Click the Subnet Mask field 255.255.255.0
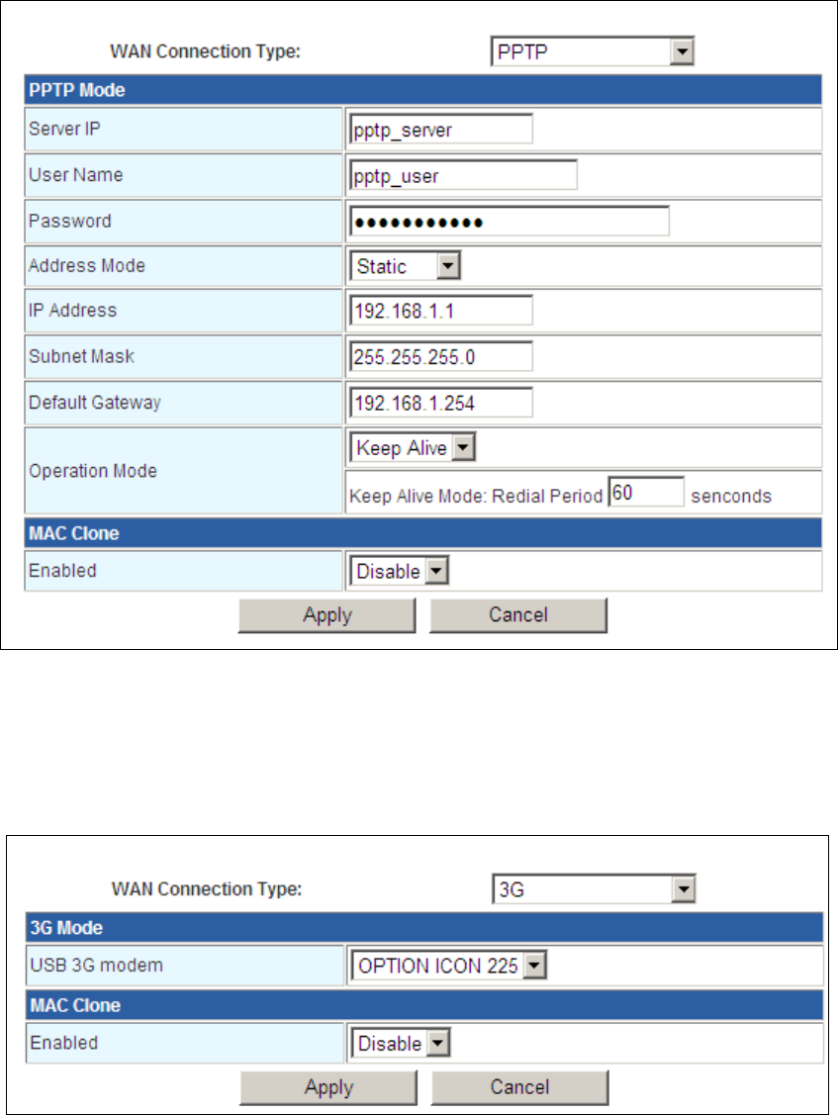 coord(441,357)
